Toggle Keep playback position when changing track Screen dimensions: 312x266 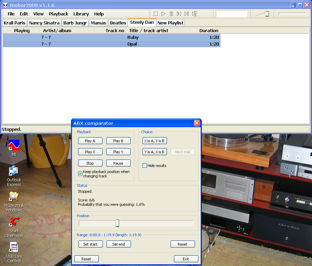(80, 174)
